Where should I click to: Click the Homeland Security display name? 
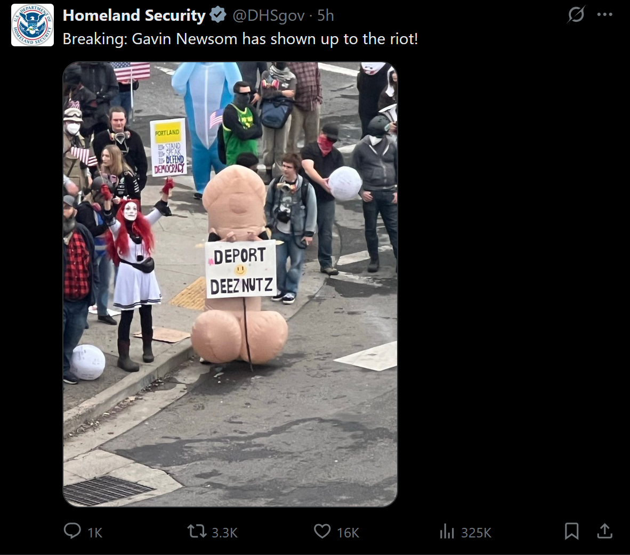click(x=134, y=15)
